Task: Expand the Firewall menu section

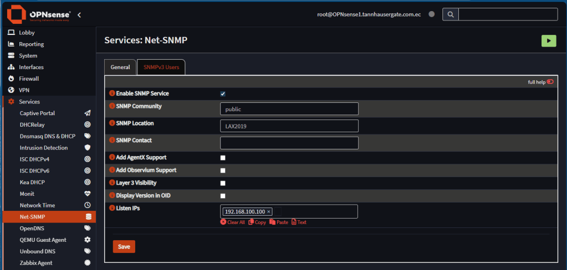Action: click(29, 79)
